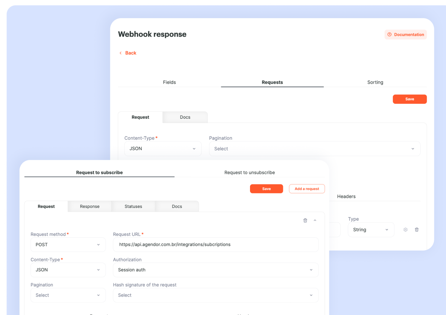Switch to Request to unsubscribe tab
This screenshot has height=315, width=446.
250,172
